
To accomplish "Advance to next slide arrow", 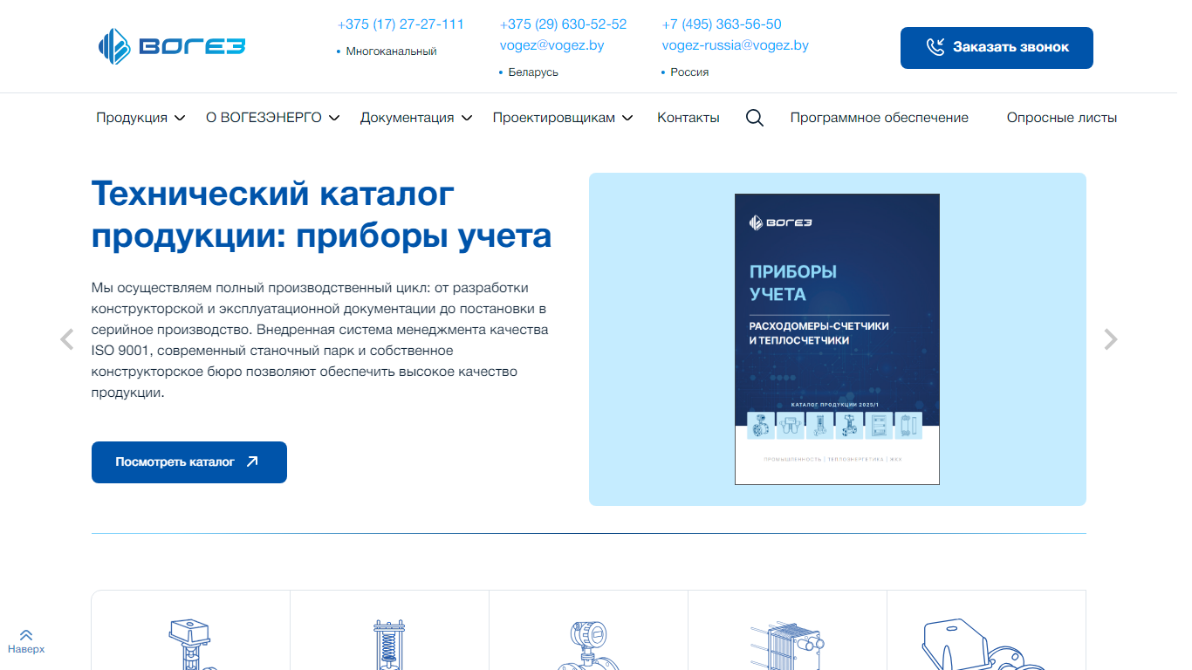I will tap(1110, 339).
